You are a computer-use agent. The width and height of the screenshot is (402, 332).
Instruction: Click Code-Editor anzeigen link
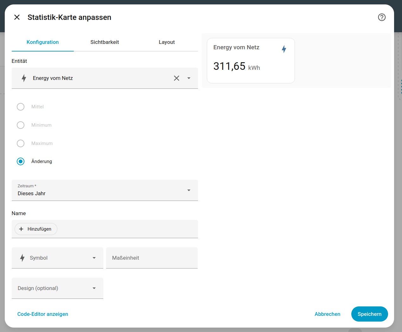coord(43,314)
